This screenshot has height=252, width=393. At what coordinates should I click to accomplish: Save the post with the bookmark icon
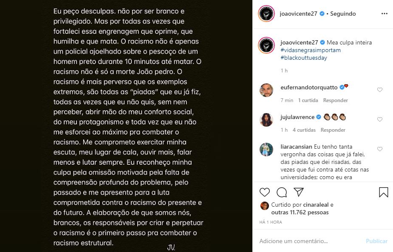(383, 192)
